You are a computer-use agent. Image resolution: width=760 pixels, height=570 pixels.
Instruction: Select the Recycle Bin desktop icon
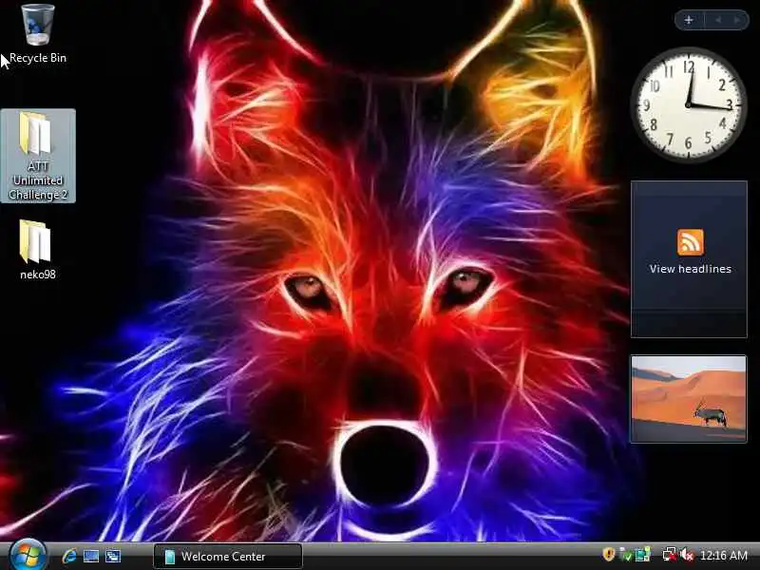(37, 34)
